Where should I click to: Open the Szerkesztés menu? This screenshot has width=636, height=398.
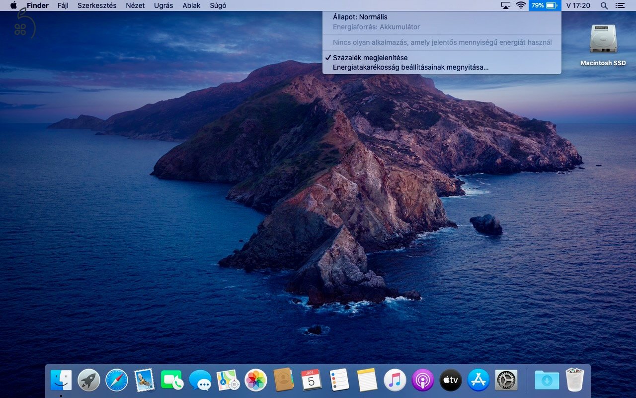(97, 5)
